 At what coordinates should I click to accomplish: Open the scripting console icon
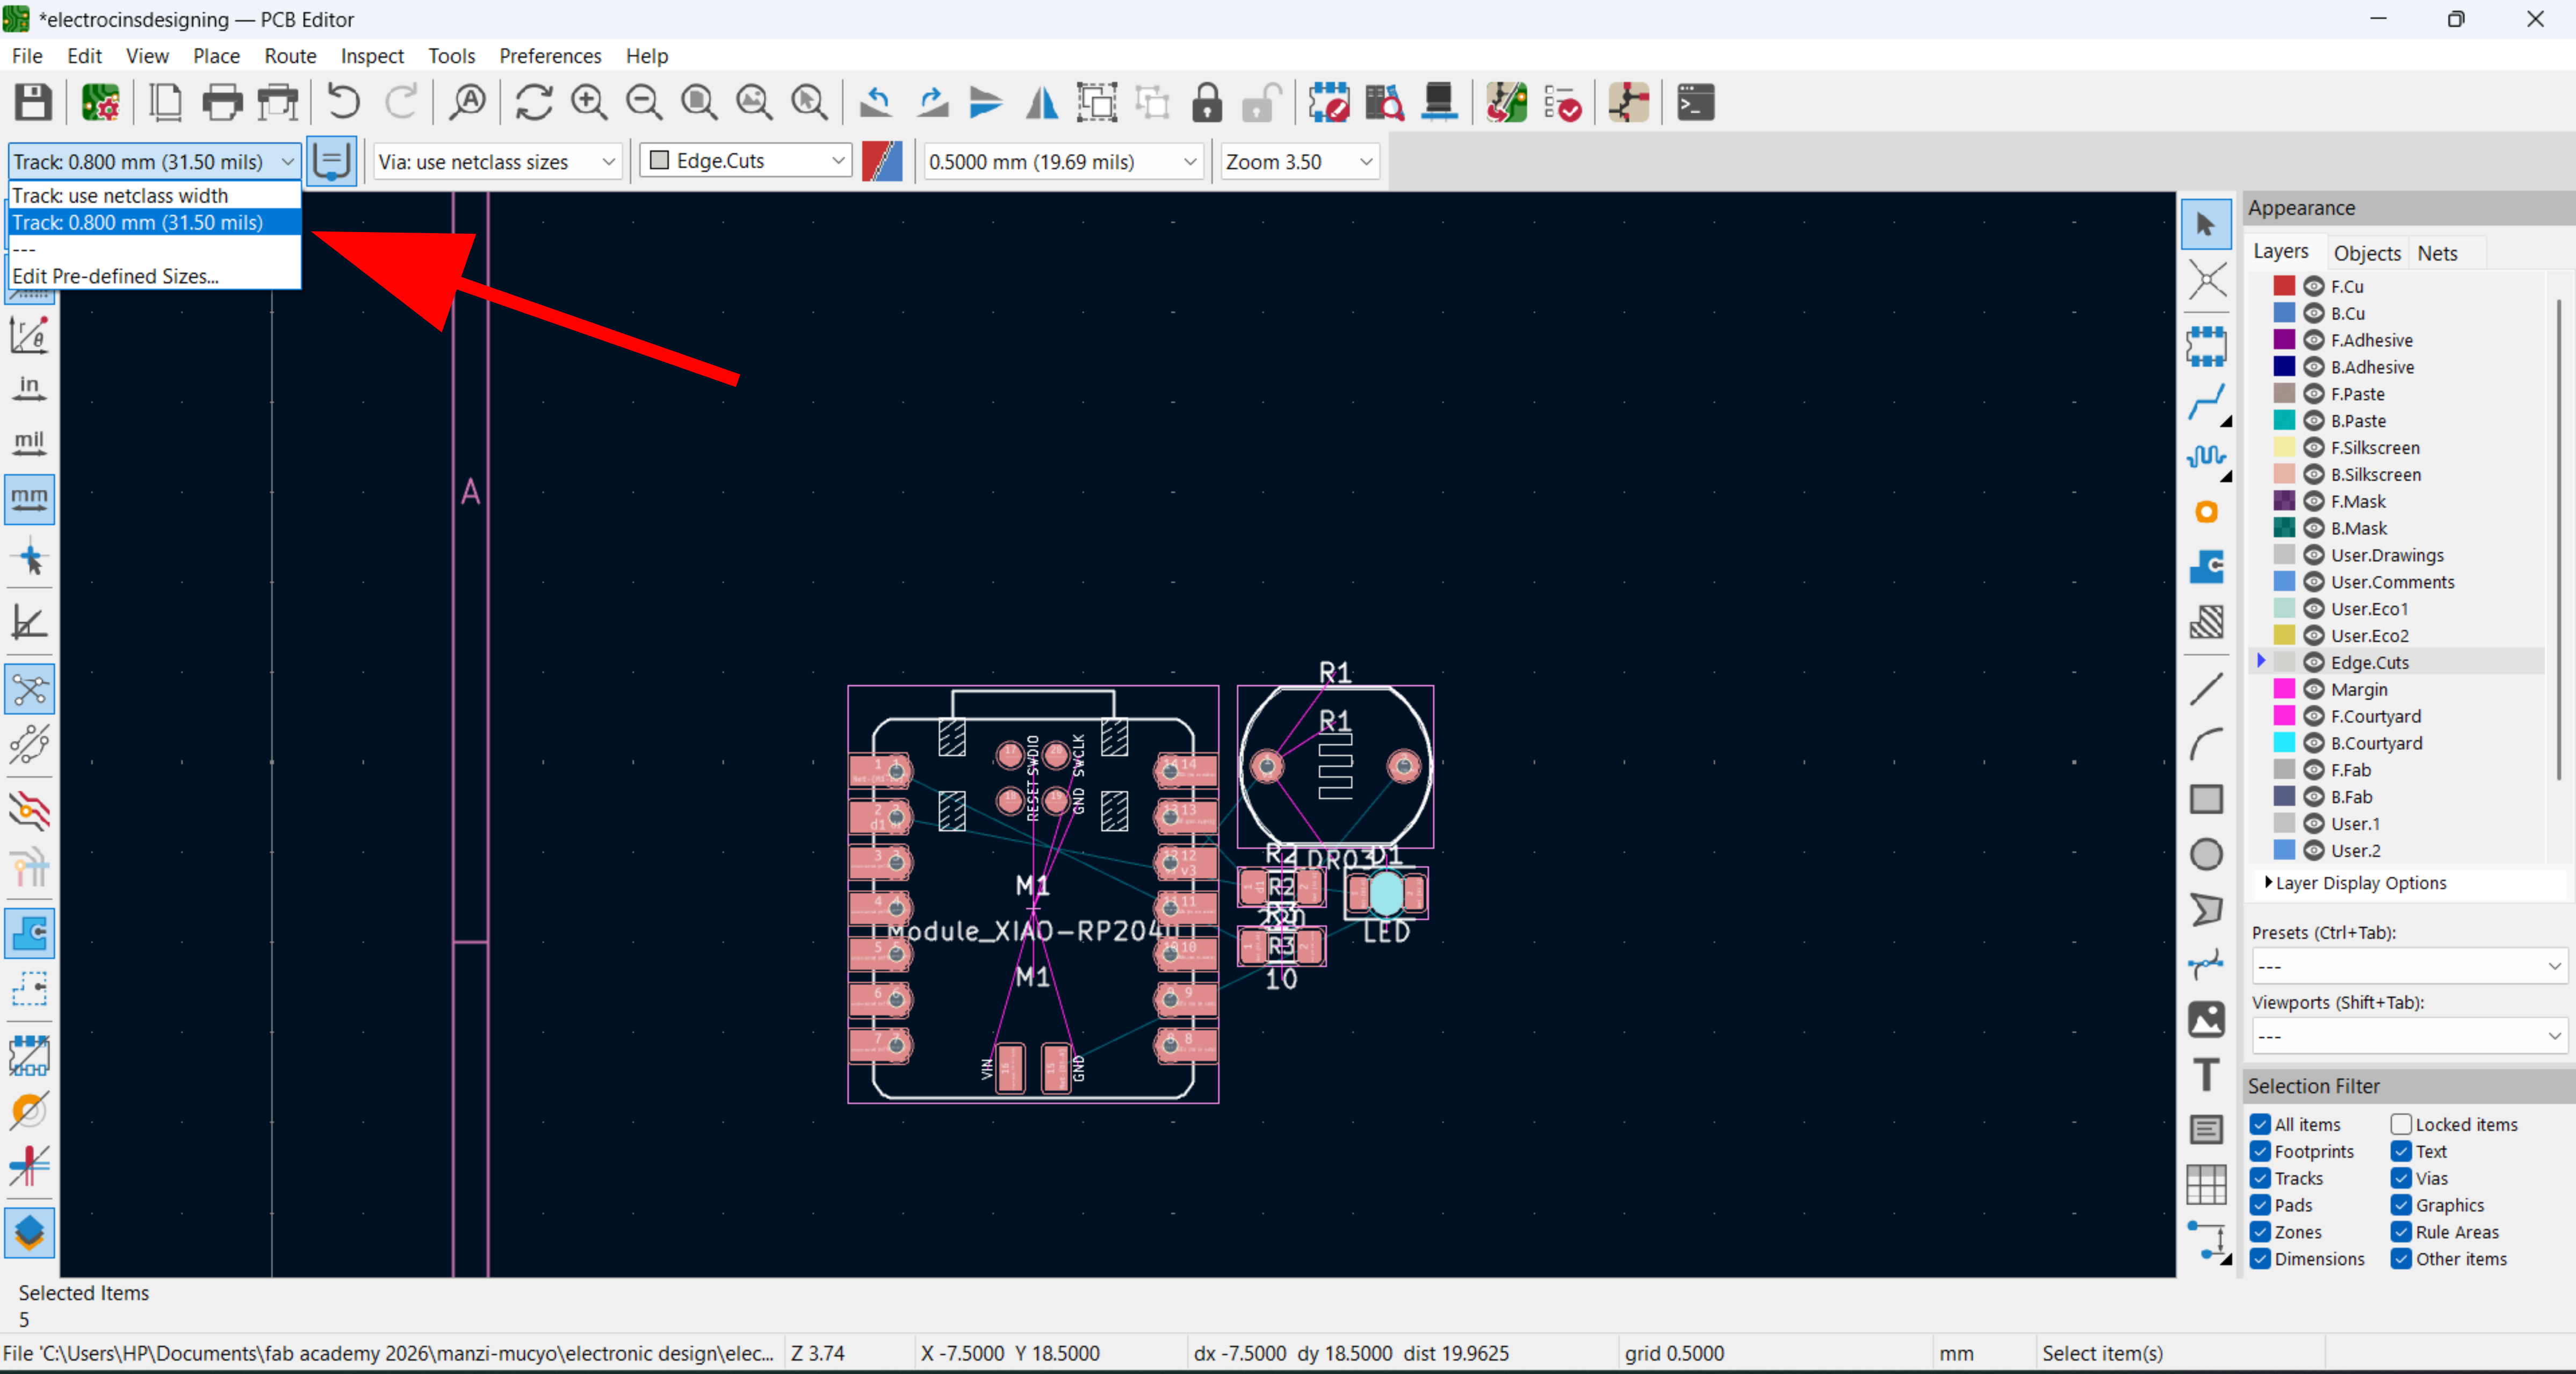coord(1695,103)
